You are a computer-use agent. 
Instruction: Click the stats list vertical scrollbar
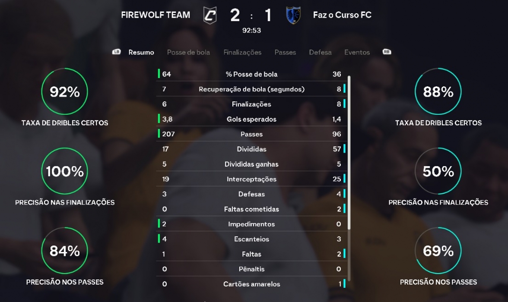349,151
